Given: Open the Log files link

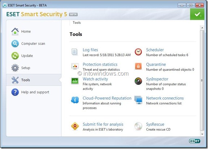Looking at the screenshot, I should click(90, 50).
